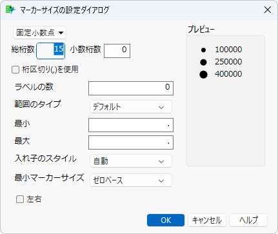
Task: Click the 250000 preview label
Action: coord(228,62)
